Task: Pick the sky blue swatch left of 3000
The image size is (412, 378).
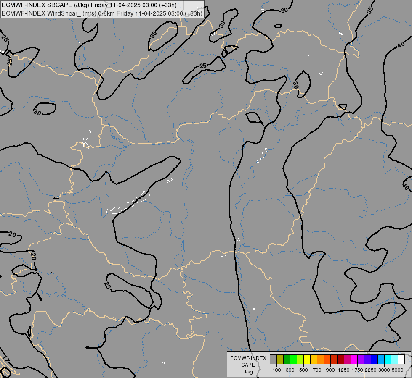Action: (x=381, y=360)
